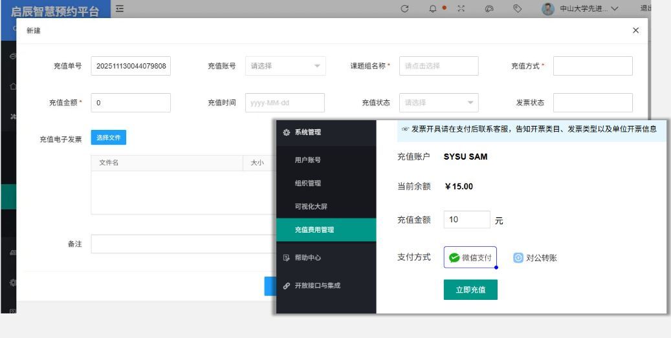Open the 充值状态 dropdown
Screen dimensions: 671x338
tap(439, 103)
